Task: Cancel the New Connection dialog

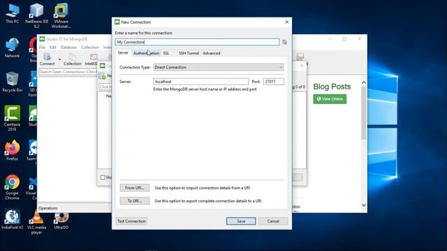Action: [x=273, y=221]
